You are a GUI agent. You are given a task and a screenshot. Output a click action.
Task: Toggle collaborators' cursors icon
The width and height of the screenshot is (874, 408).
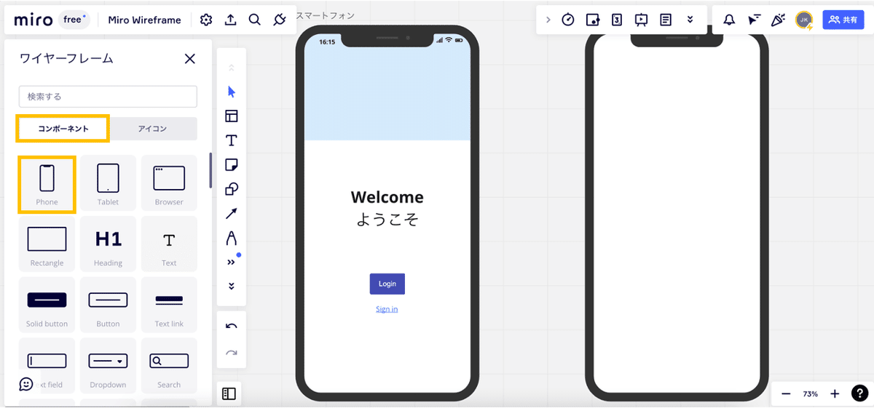click(754, 20)
